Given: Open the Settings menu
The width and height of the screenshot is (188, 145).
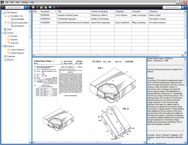Looking at the screenshot, I should coord(25,2).
